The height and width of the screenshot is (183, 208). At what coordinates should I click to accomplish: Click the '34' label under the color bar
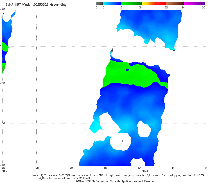coord(141,8)
